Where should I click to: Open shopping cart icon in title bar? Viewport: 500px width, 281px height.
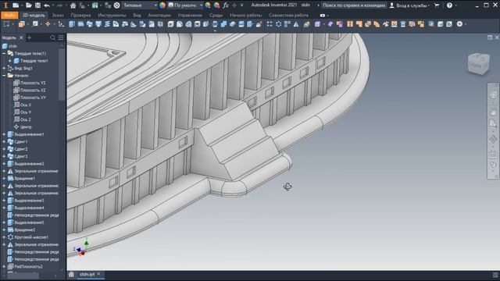(x=437, y=5)
